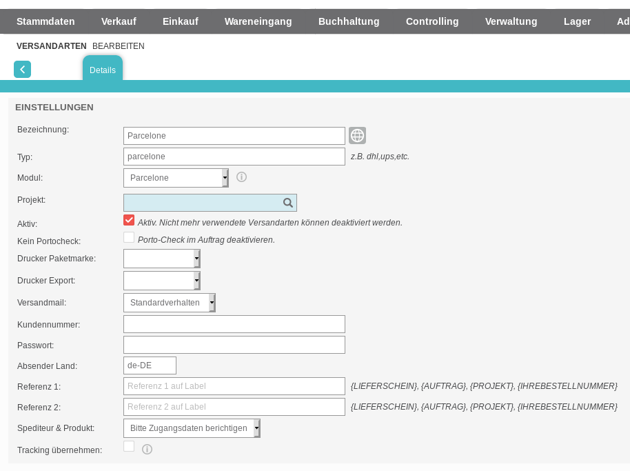Click the back arrow button
The image size is (630, 471).
(x=22, y=69)
